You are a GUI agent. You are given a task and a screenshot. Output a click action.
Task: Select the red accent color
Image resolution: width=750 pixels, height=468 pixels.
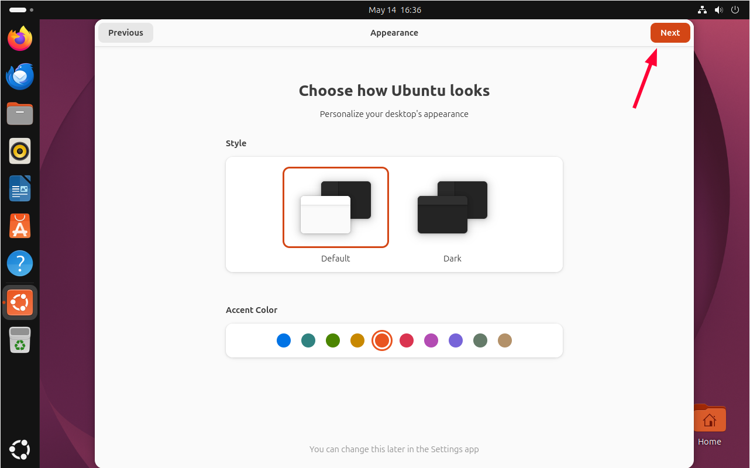coord(407,340)
